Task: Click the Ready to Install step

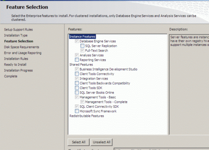Action: coord(15,65)
